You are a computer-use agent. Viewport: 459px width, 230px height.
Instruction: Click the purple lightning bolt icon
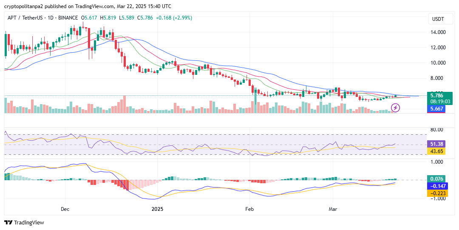tap(396, 108)
